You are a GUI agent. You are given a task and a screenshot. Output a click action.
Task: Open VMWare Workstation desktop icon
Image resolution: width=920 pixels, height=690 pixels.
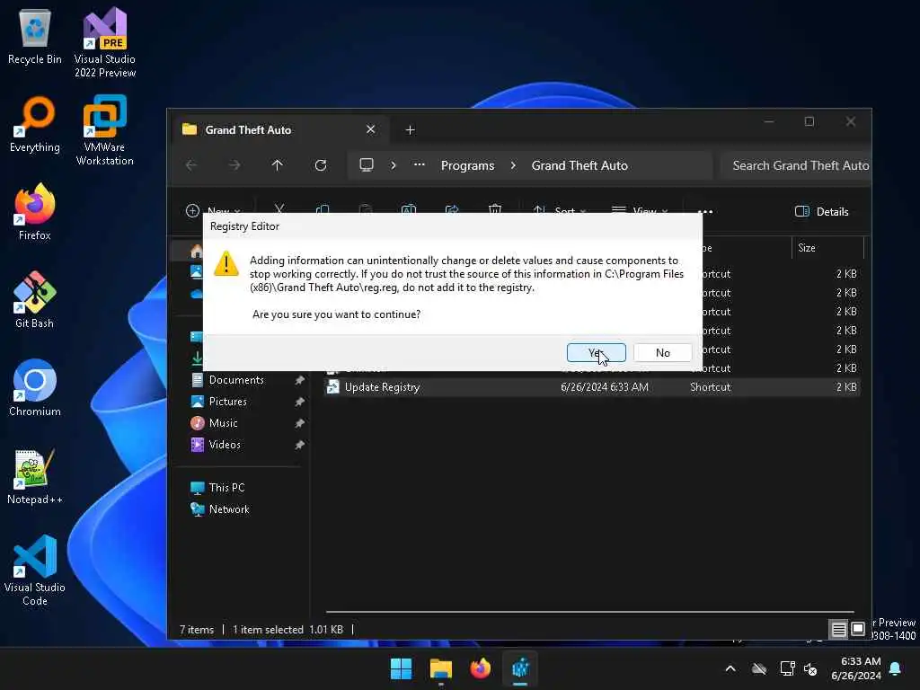(x=105, y=130)
